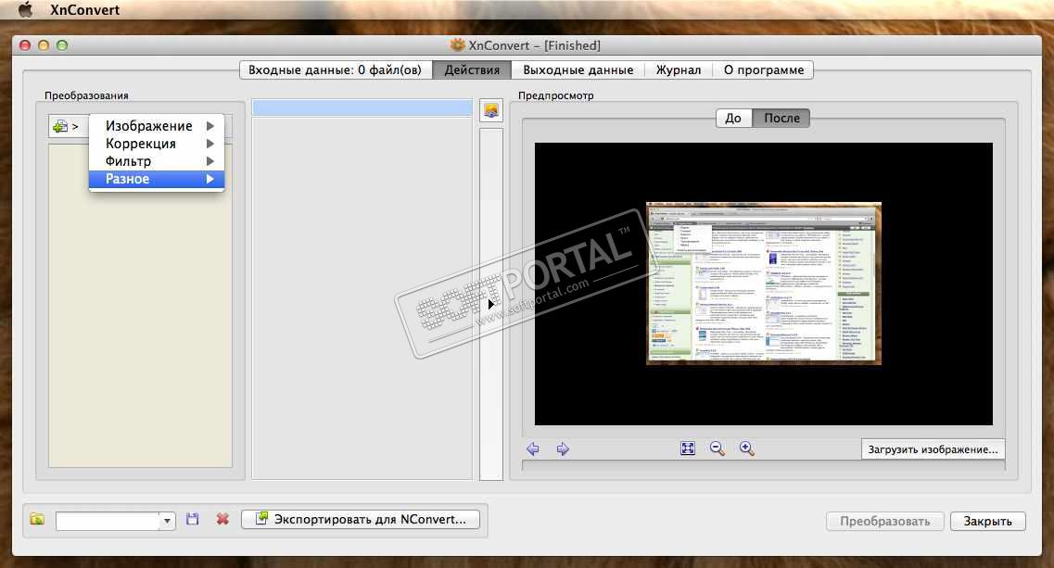The width and height of the screenshot is (1054, 568).
Task: Zoom out the preview
Action: (717, 448)
